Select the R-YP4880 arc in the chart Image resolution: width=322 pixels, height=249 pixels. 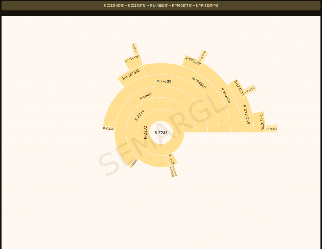click(199, 83)
